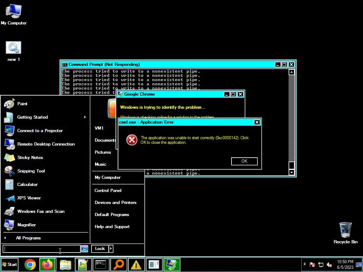The image size is (363, 272).
Task: Click the Google Chrome dialog title icon
Action: (x=120, y=94)
